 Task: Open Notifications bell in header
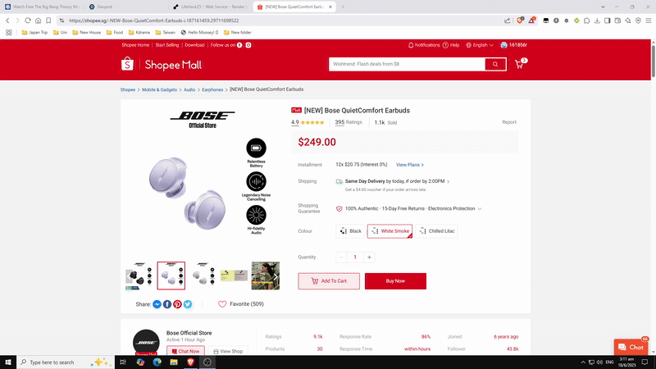click(x=424, y=45)
